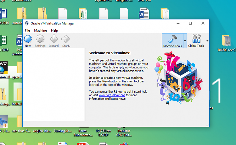Click the VirtualBox mascot cube image
Image resolution: width=236 pixels, height=145 pixels.
coord(178,78)
